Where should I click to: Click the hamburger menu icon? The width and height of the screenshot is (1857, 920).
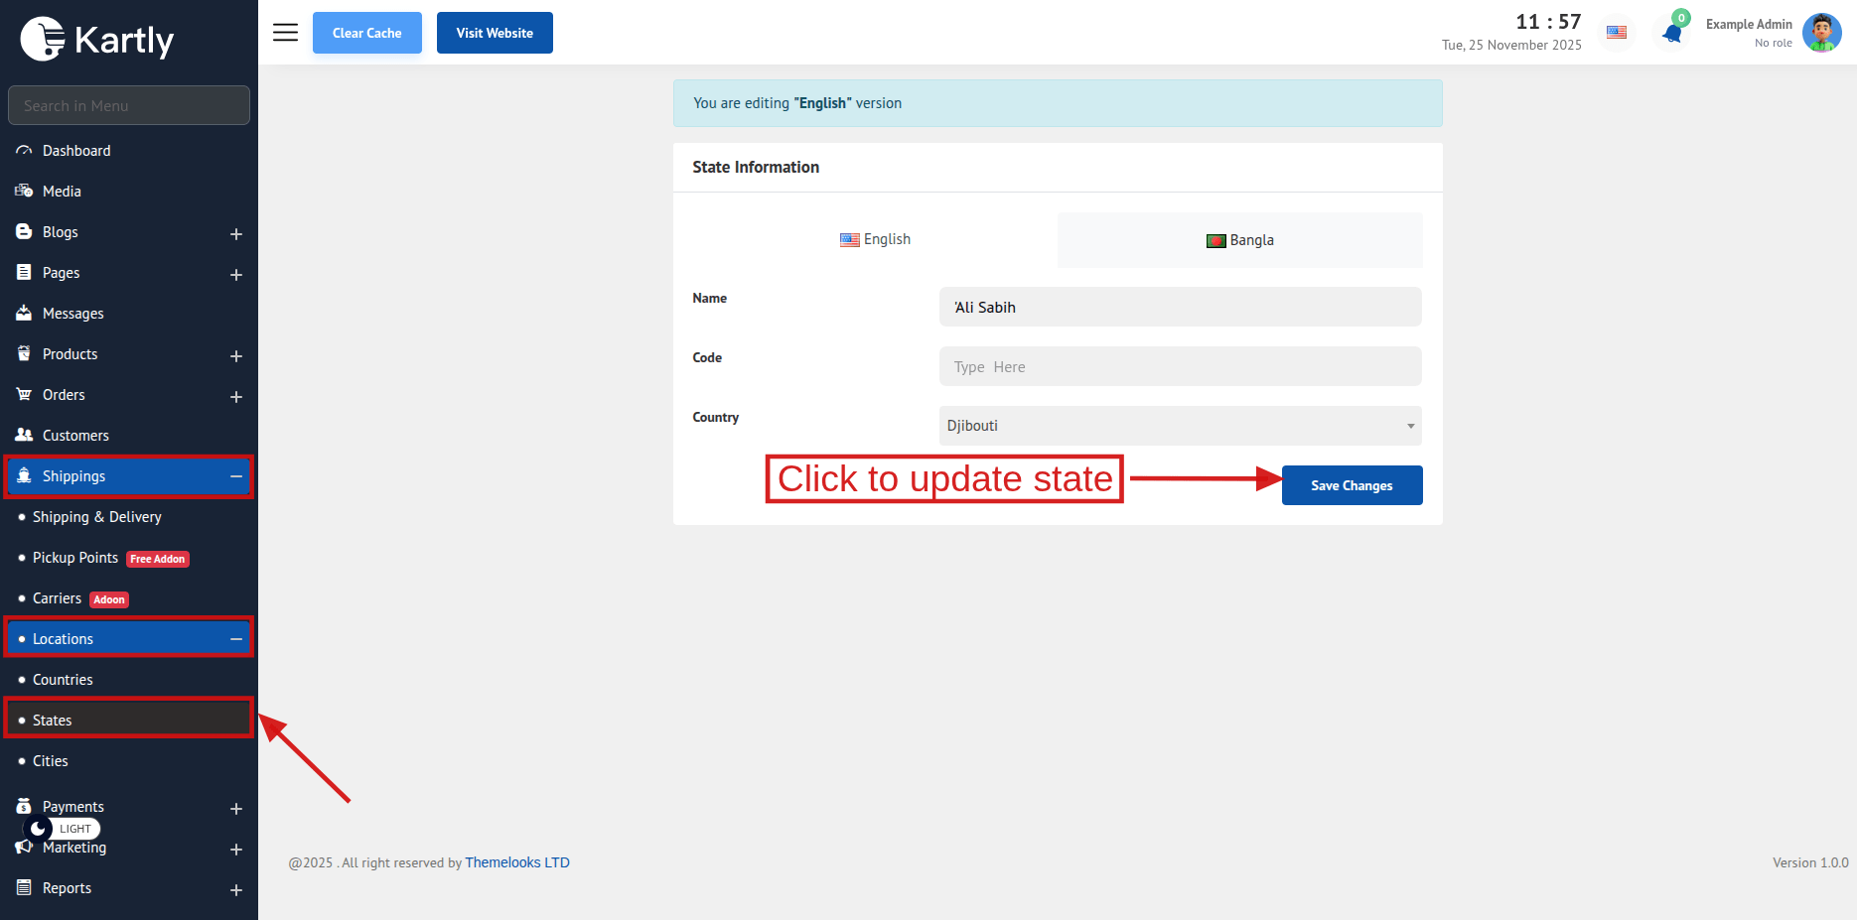[x=285, y=33]
